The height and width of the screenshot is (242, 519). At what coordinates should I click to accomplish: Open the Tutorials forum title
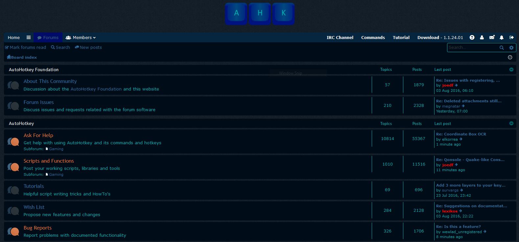(34, 186)
